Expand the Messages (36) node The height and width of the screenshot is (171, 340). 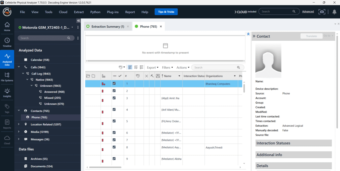point(19,139)
